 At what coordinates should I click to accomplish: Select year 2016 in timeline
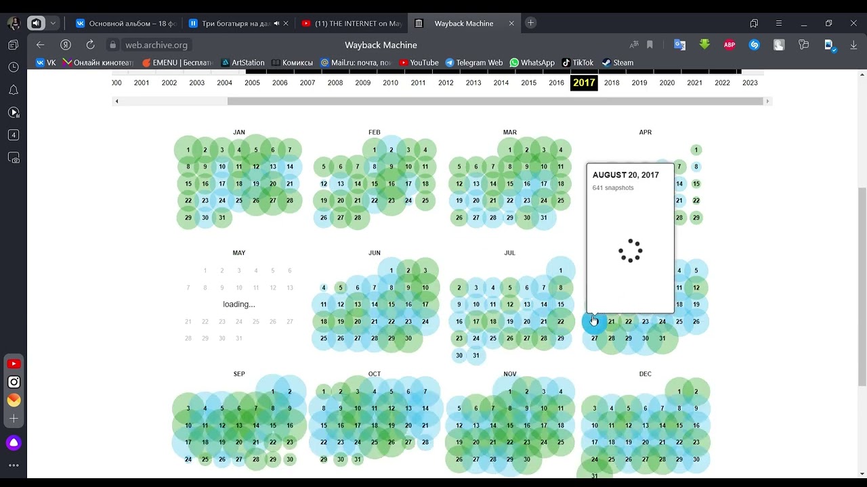point(556,83)
